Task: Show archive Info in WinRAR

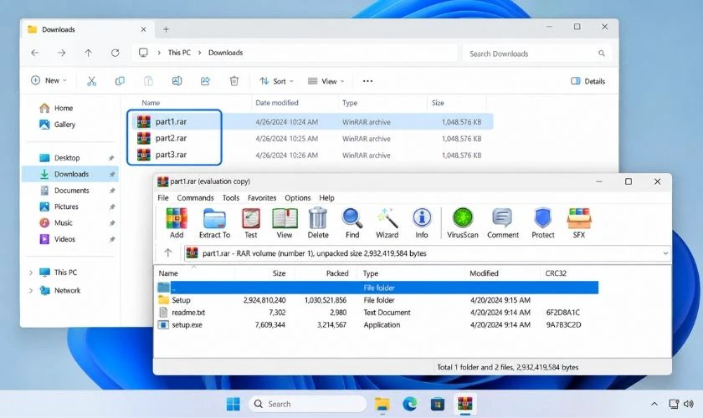Action: (x=422, y=222)
